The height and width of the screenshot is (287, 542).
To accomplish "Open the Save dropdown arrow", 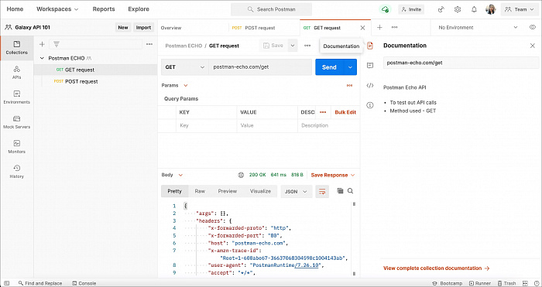I will coord(293,46).
